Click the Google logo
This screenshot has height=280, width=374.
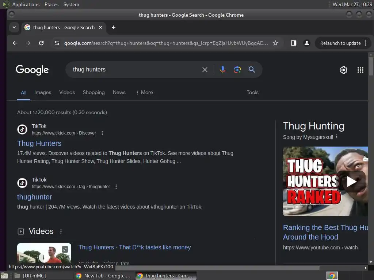click(x=32, y=70)
